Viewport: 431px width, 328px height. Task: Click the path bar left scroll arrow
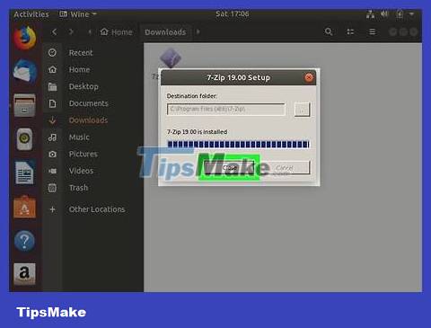pos(90,31)
